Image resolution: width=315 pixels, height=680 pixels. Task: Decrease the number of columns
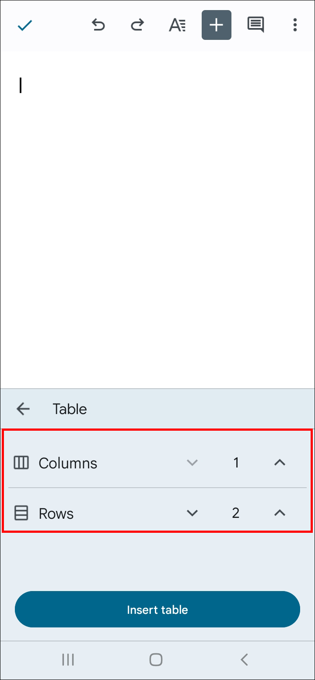pyautogui.click(x=192, y=463)
